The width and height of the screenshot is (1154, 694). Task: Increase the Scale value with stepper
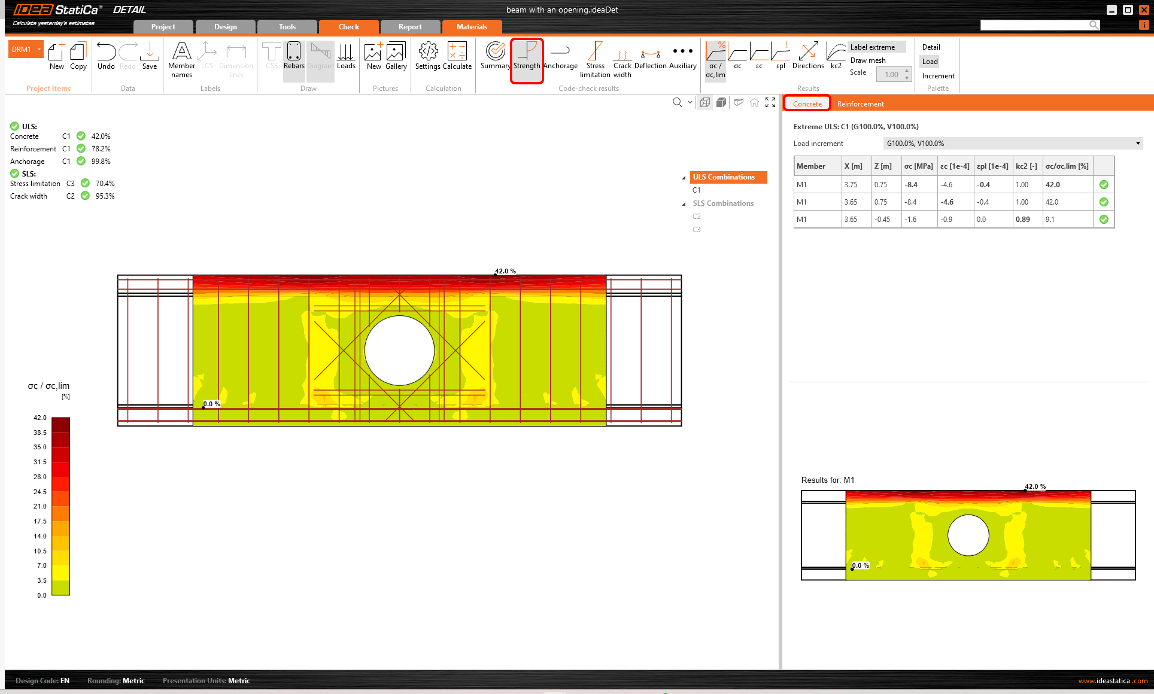pyautogui.click(x=907, y=71)
